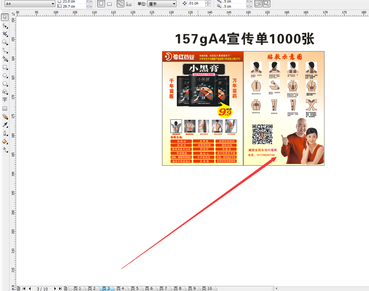The width and height of the screenshot is (369, 291).
Task: Select the Interactive fill tool
Action: click(x=5, y=150)
